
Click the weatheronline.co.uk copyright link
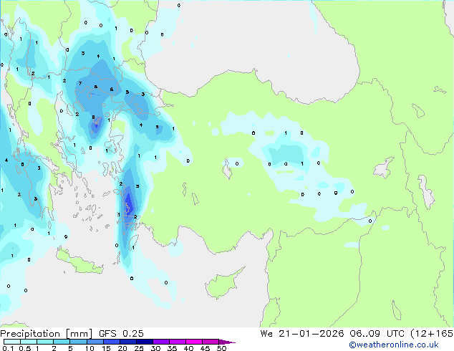click(x=394, y=345)
